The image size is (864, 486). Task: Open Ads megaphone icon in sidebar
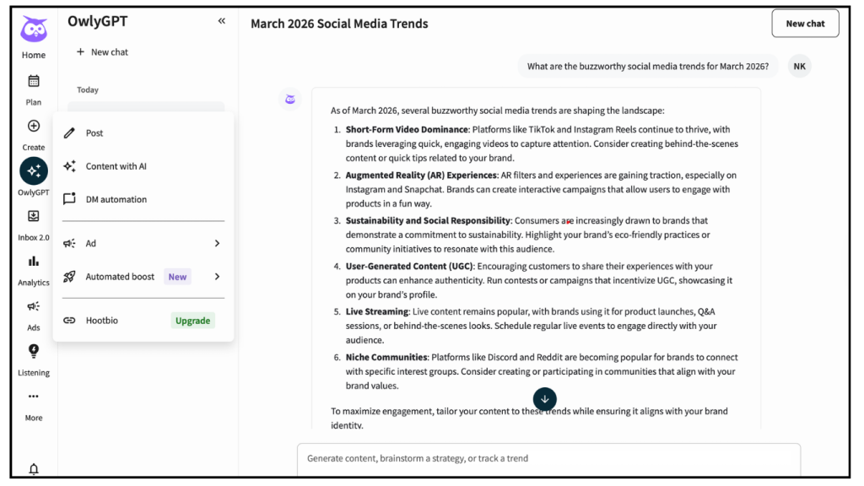tap(34, 306)
